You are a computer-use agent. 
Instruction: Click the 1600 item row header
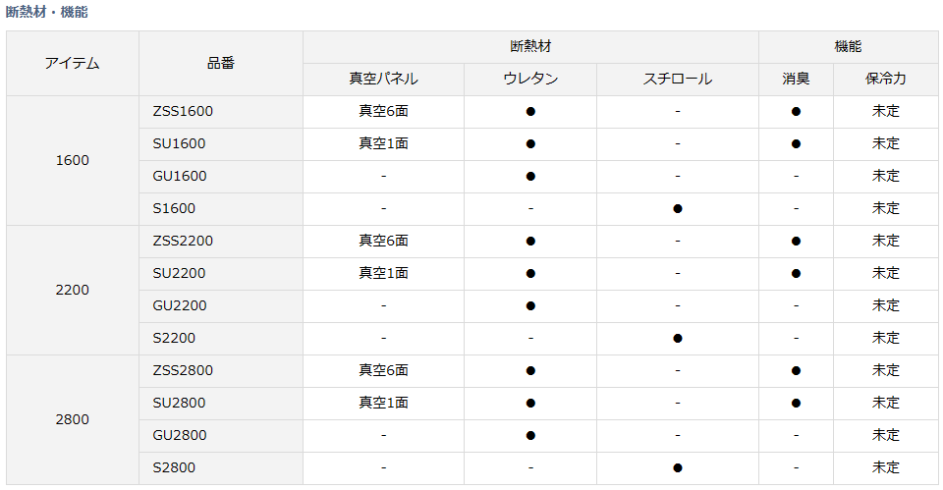point(73,160)
